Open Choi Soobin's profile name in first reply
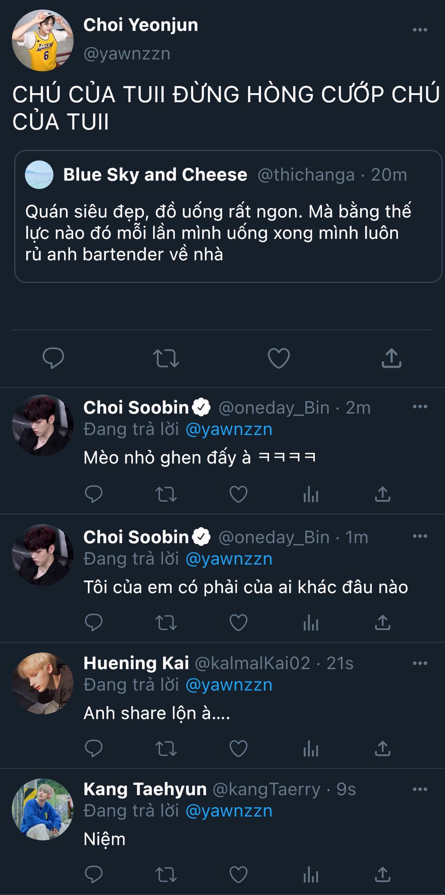Screen dimensions: 445x895 click(136, 407)
